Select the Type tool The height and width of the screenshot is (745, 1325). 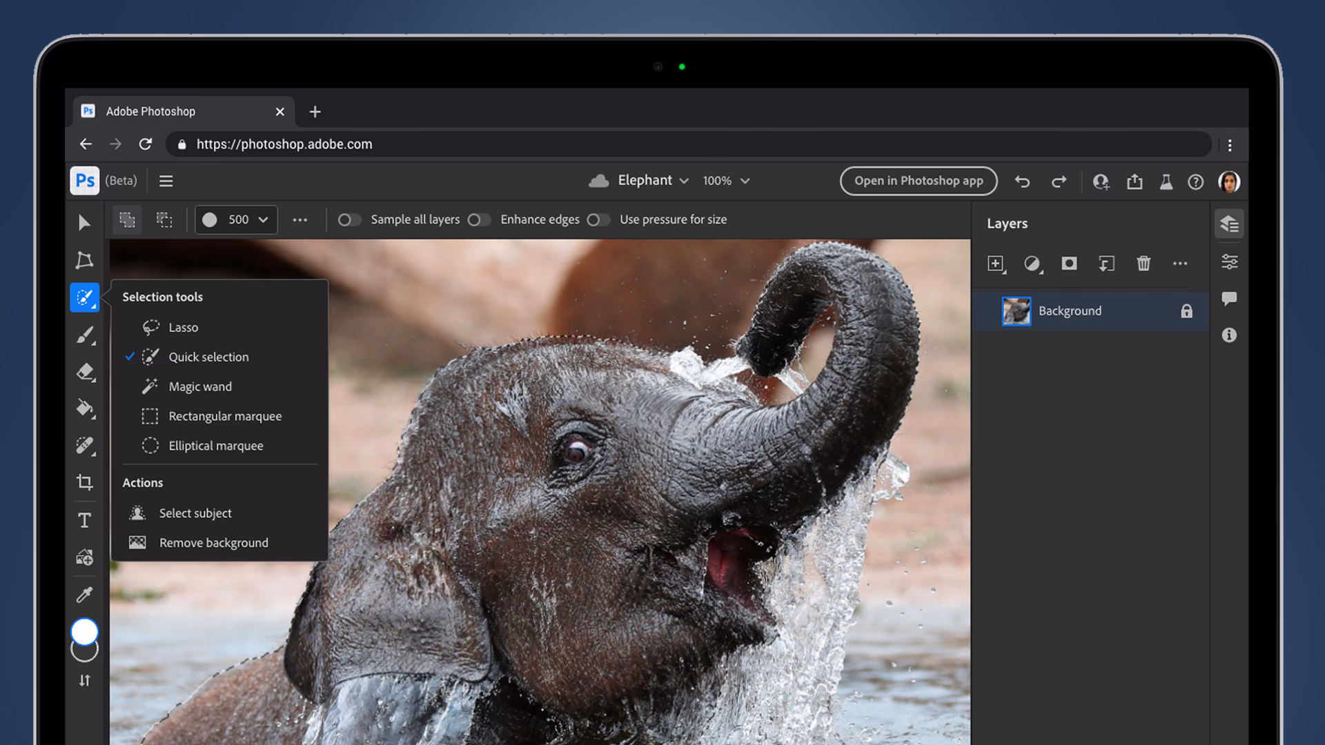pyautogui.click(x=84, y=520)
